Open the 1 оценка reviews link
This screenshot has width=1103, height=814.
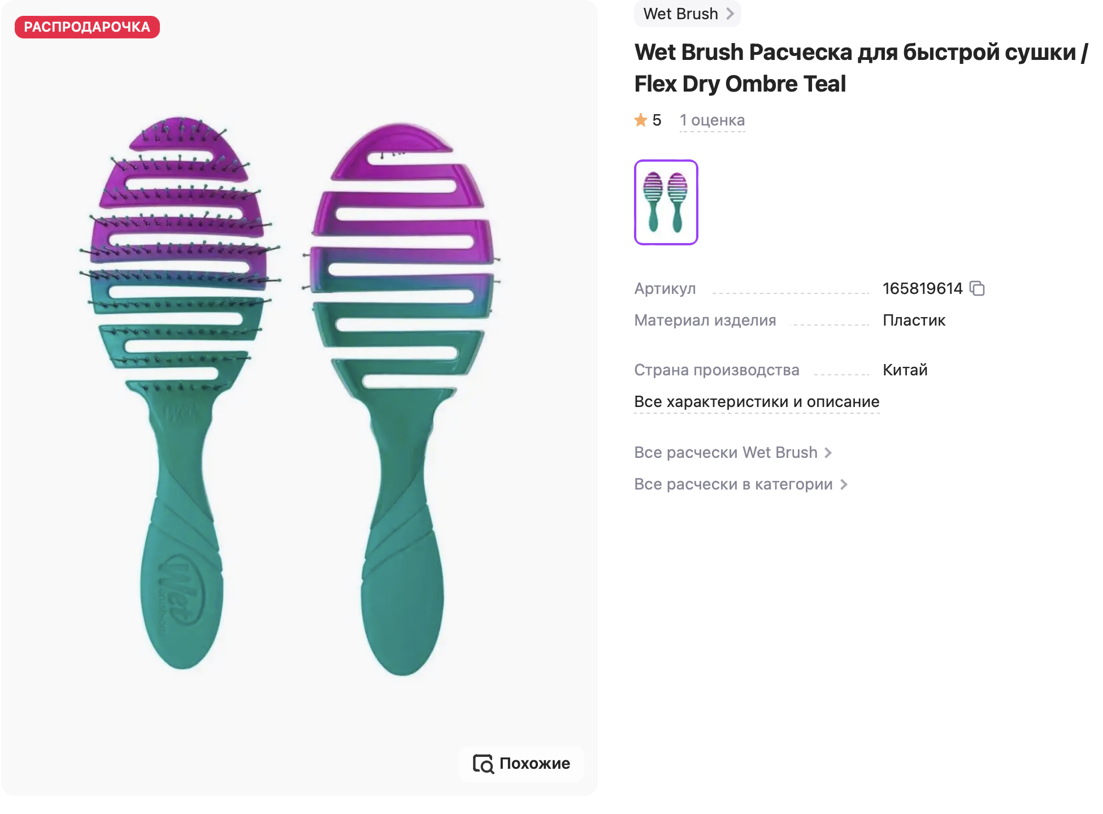tap(712, 120)
